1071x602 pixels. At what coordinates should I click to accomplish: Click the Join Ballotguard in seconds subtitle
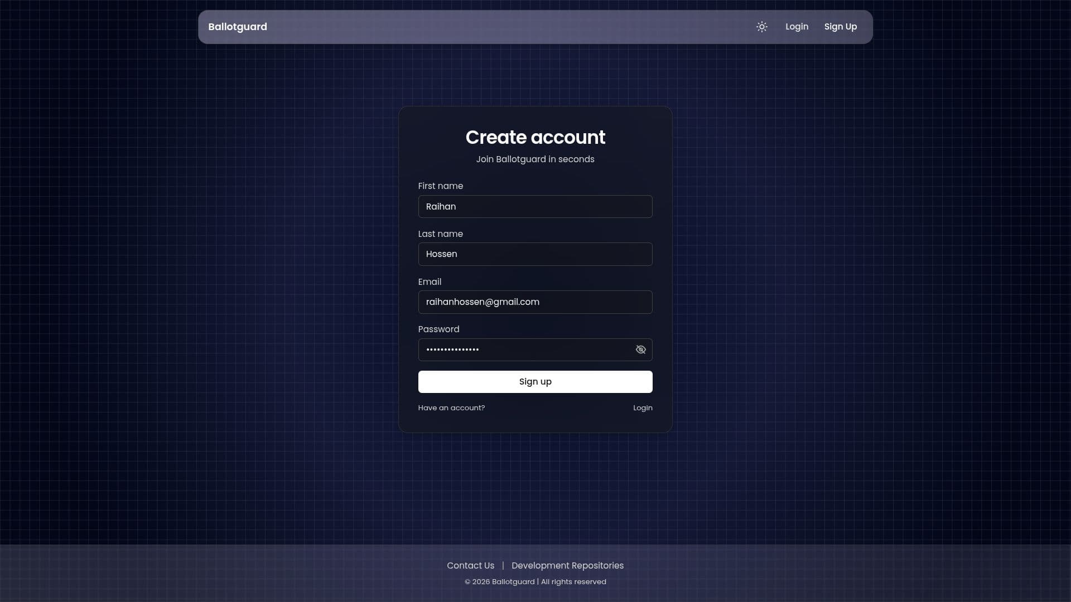[x=535, y=159]
